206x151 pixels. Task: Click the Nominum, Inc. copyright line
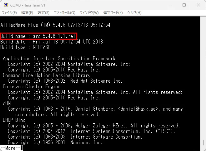point(55,142)
